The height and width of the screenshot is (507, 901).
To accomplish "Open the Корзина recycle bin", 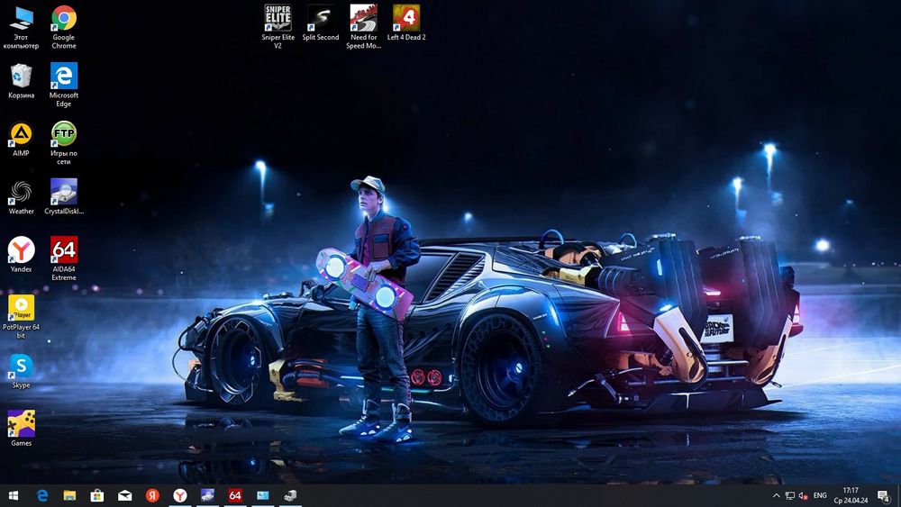I will pos(22,81).
